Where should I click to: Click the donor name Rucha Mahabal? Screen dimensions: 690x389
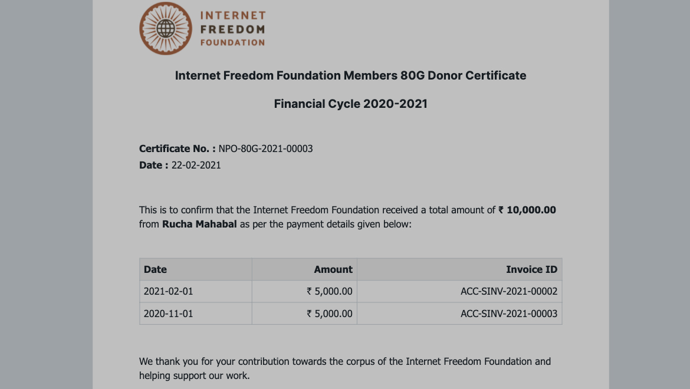199,225
